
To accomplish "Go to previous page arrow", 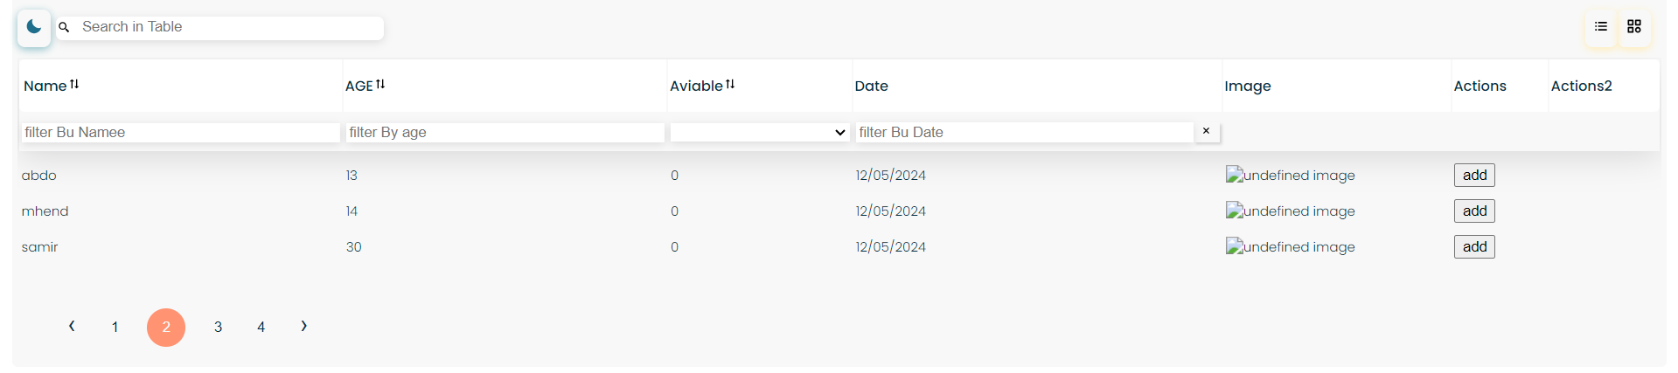I will coord(72,327).
